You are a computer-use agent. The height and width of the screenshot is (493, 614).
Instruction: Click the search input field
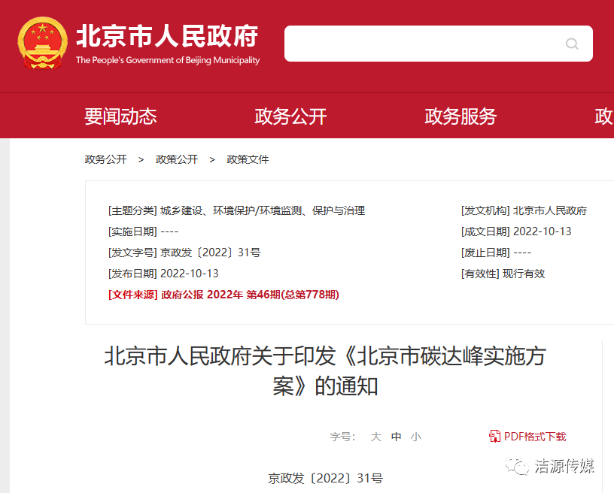click(x=421, y=44)
